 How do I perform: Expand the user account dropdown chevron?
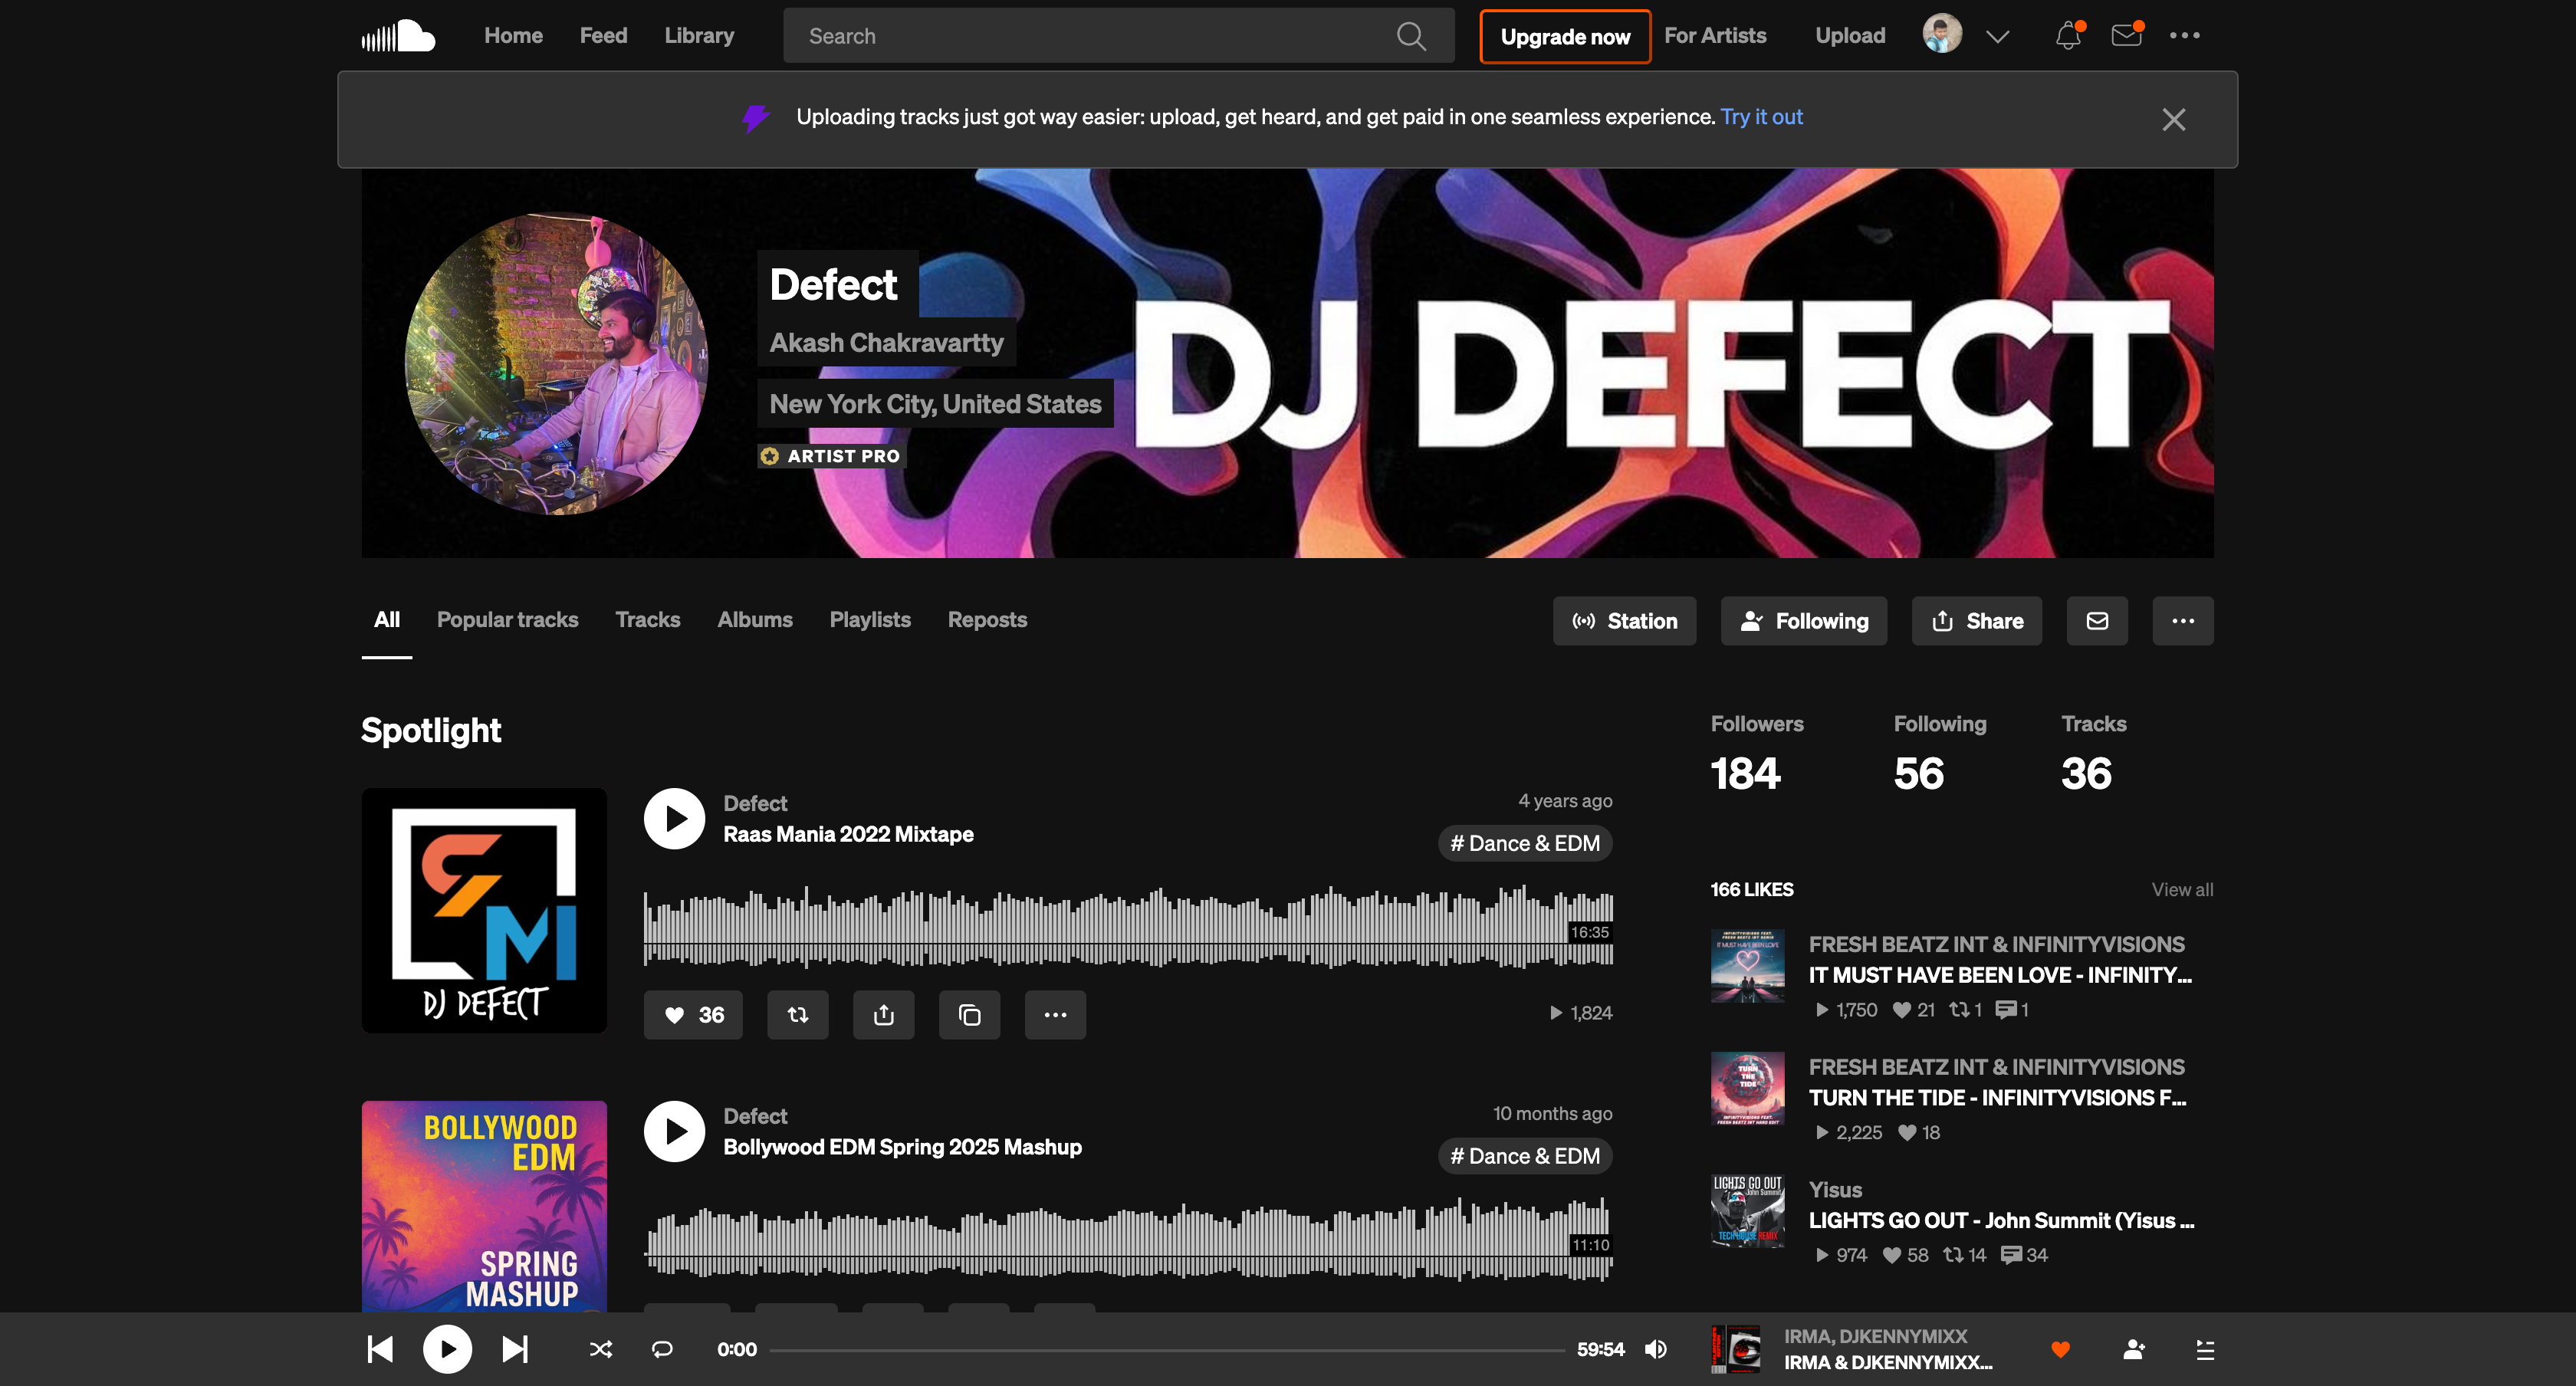pyautogui.click(x=1997, y=36)
